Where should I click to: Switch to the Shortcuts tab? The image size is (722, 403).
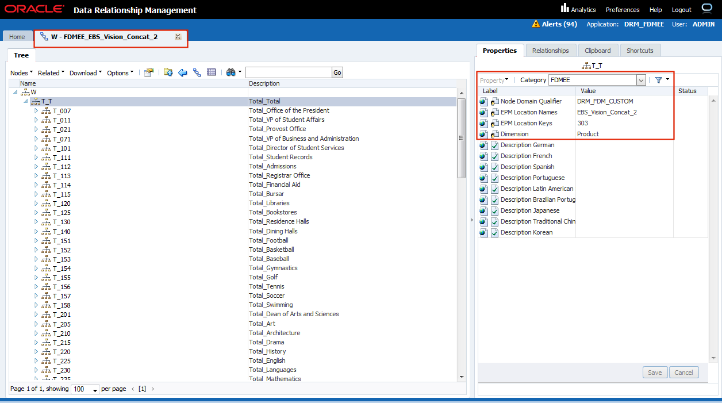640,51
